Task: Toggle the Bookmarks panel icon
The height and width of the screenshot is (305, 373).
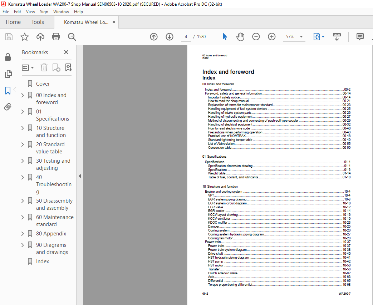Action: tap(8, 91)
